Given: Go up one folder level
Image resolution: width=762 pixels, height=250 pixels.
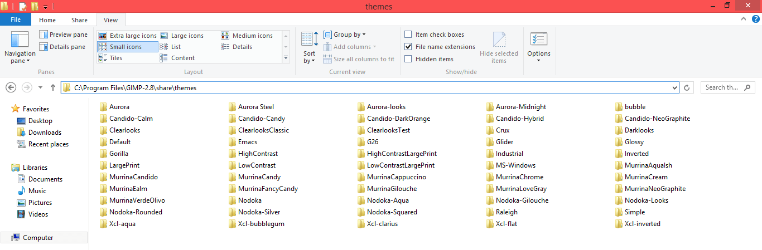Looking at the screenshot, I should click(53, 87).
